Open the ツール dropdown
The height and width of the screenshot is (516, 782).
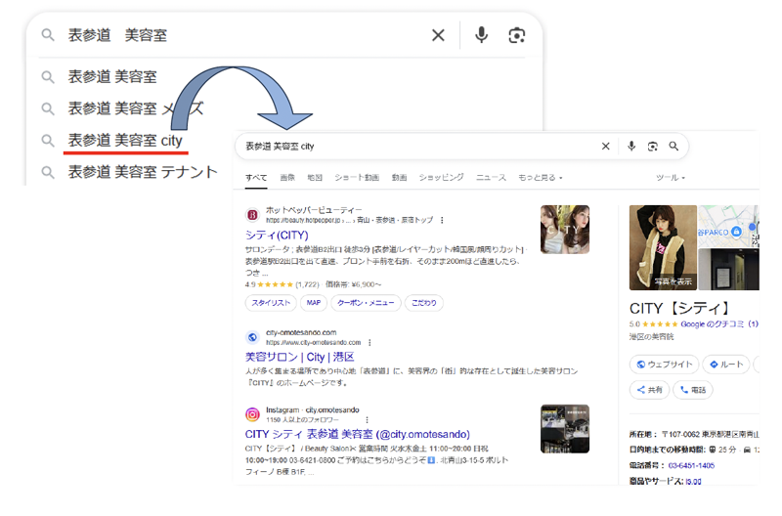coord(671,178)
